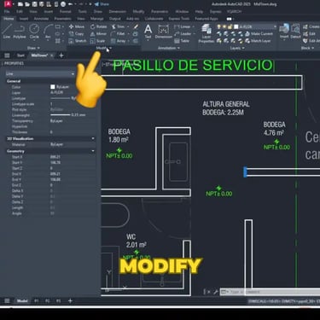Activate the Stretch command
Image resolution: width=320 pixels, height=320 pixels.
click(78, 41)
